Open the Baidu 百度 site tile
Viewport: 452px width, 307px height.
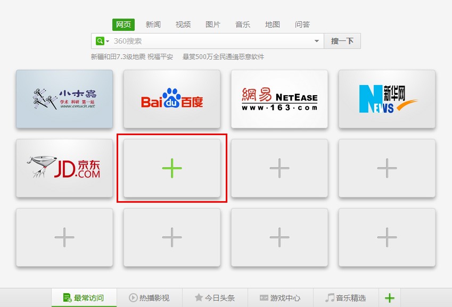tap(172, 99)
